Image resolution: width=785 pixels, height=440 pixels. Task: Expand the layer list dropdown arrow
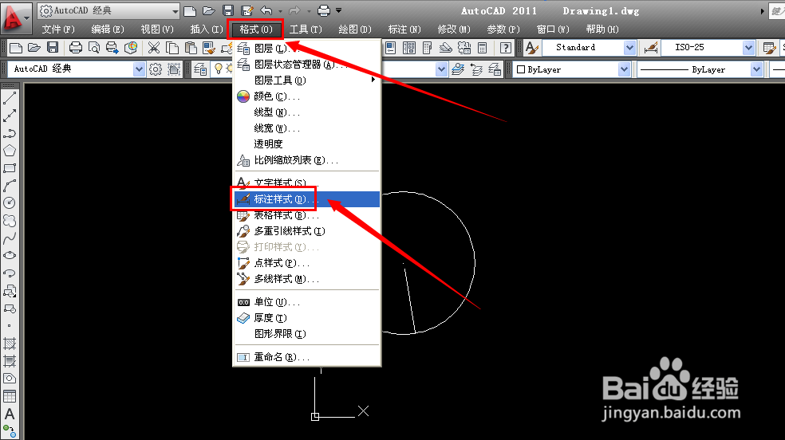click(441, 69)
